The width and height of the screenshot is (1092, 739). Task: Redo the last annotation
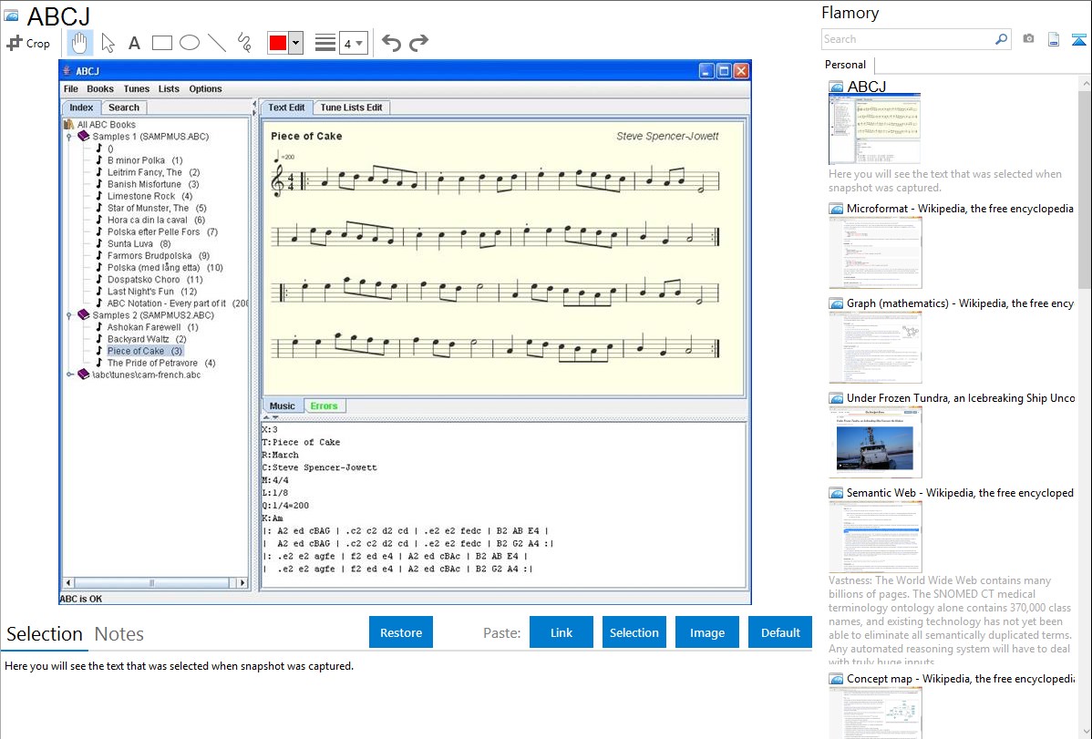[x=418, y=43]
